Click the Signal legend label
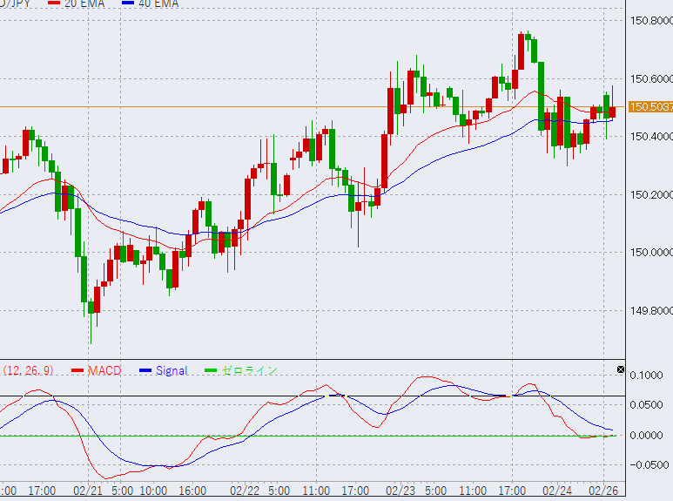The image size is (673, 501). 172,371
